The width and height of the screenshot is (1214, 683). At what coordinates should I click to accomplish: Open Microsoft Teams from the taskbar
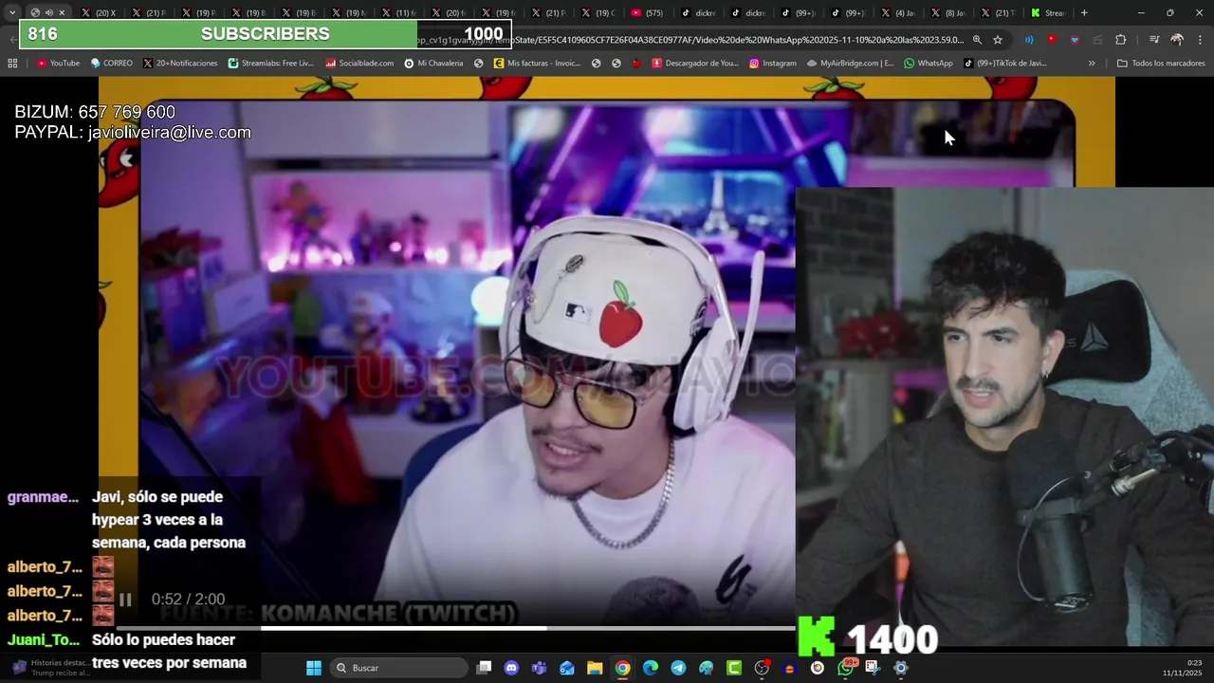point(539,668)
